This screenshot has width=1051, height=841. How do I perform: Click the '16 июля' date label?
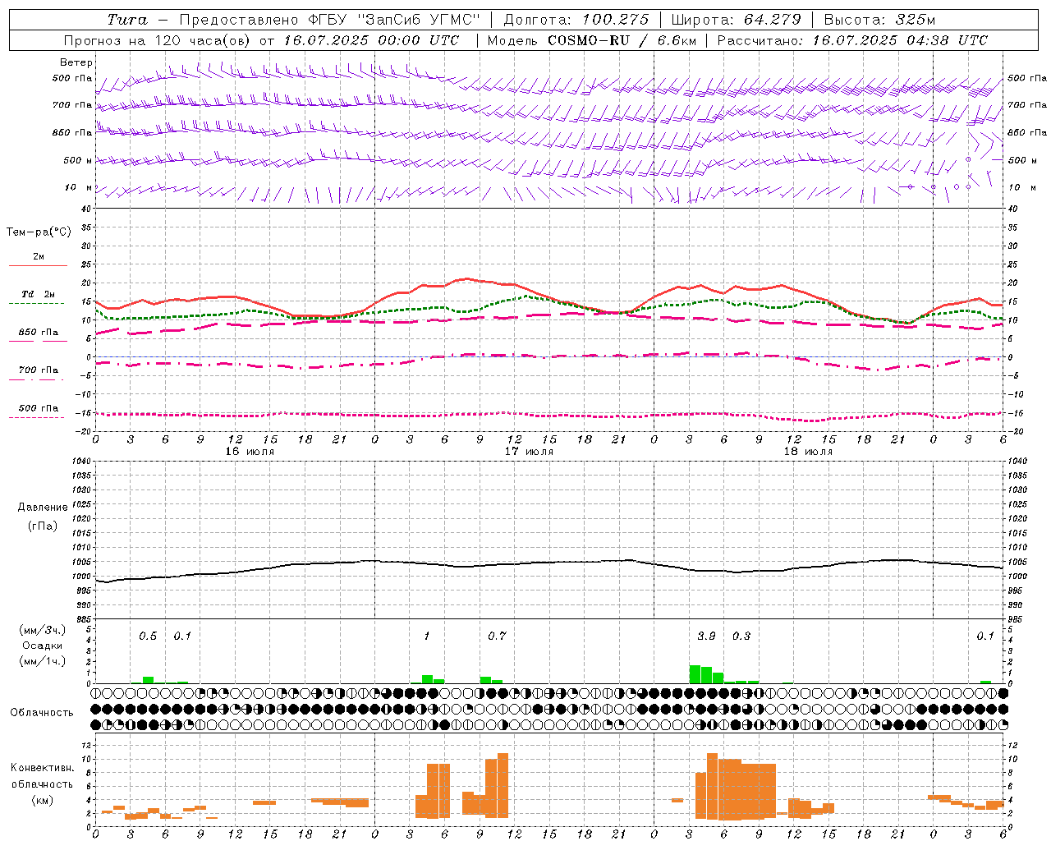pos(250,452)
